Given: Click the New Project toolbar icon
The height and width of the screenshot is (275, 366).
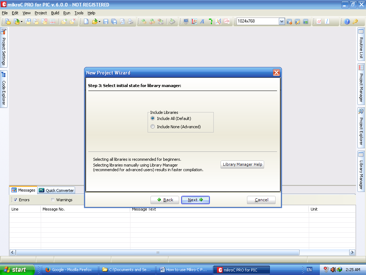Looking at the screenshot, I should [x=8, y=21].
